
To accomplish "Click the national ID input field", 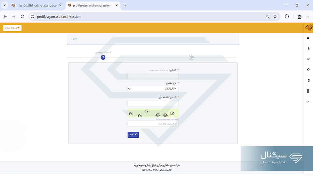I will pyautogui.click(x=153, y=103).
